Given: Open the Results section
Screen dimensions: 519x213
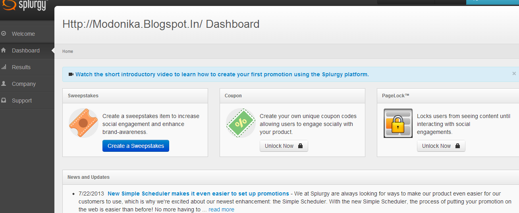Looking at the screenshot, I should coord(27,67).
